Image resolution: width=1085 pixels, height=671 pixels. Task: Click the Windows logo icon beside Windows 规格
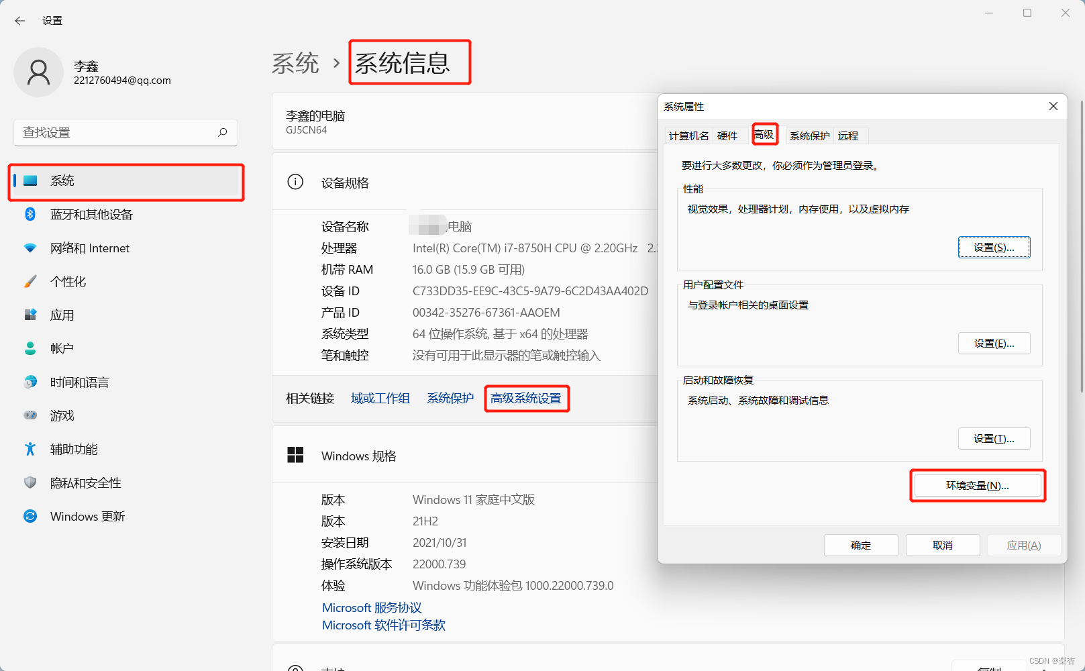coord(295,455)
